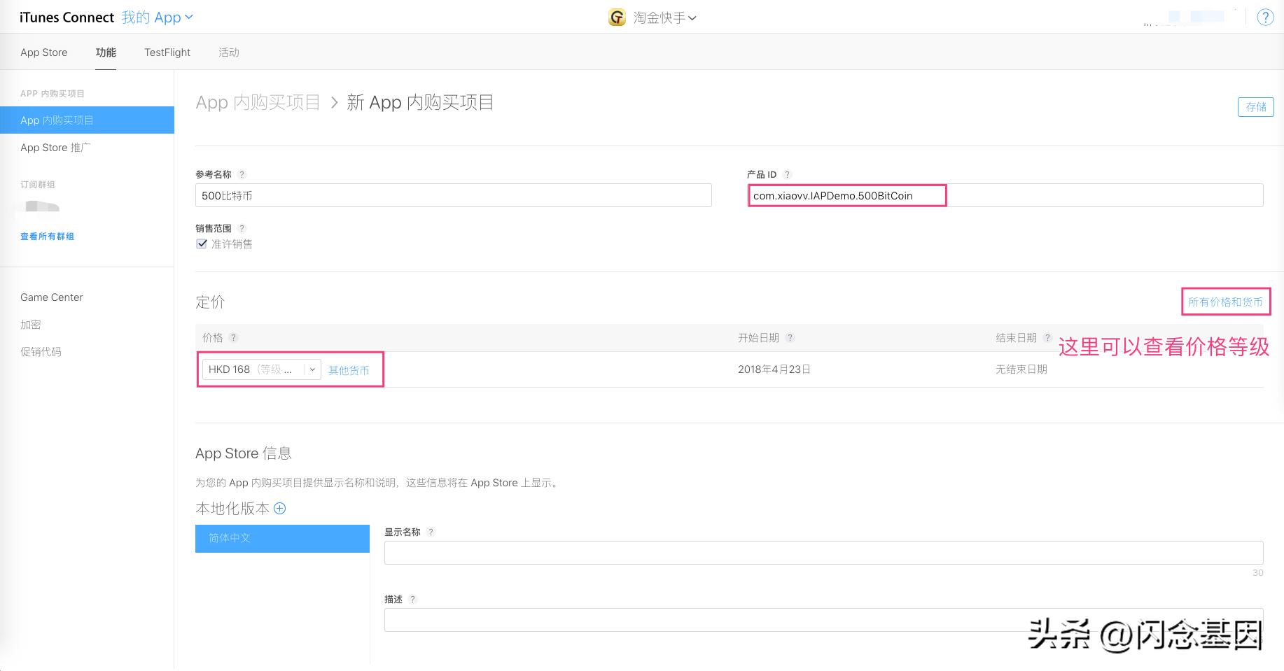Click the 存储 save button

pos(1256,107)
